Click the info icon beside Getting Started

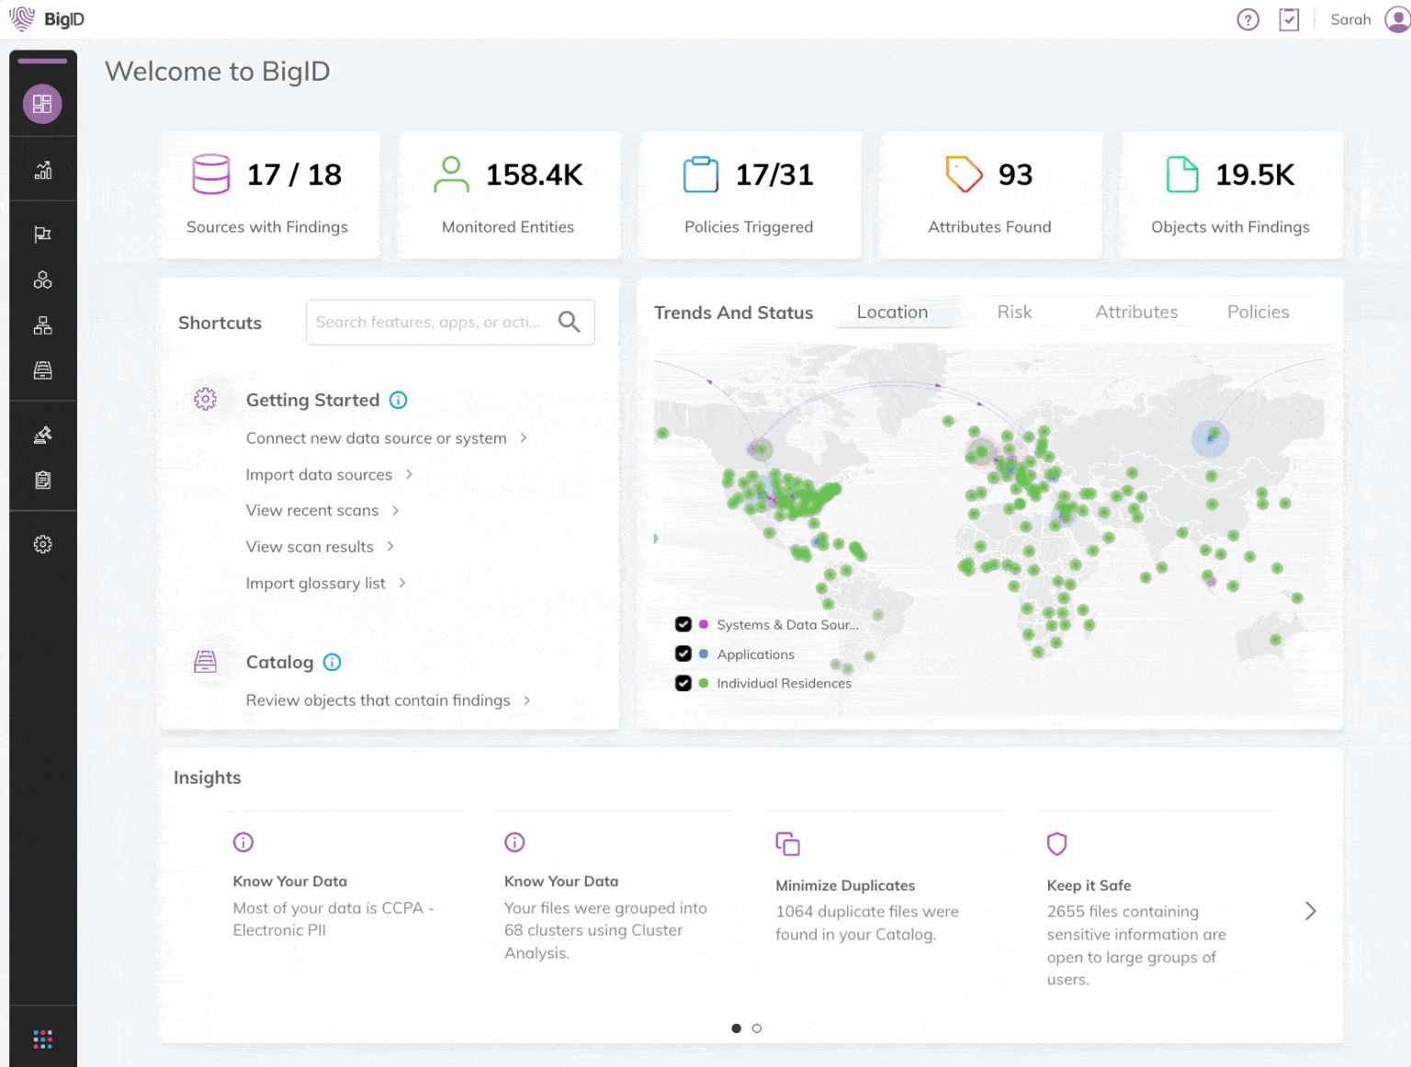(398, 400)
